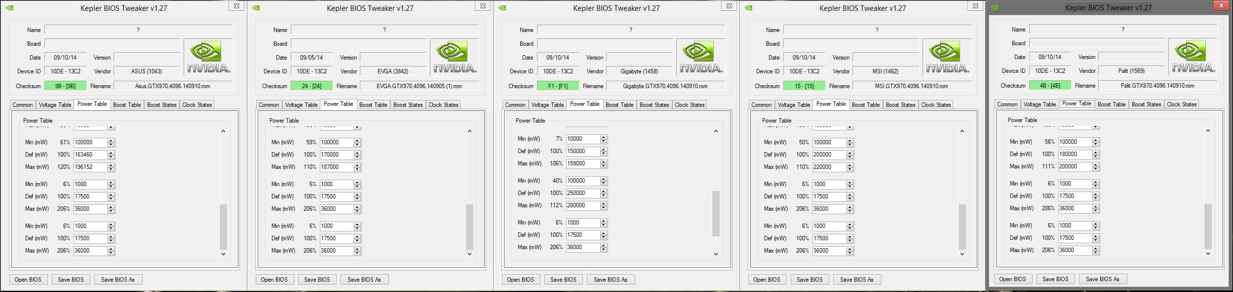Open BIOS in the ASUS window
The height and width of the screenshot is (292, 1233).
28,280
